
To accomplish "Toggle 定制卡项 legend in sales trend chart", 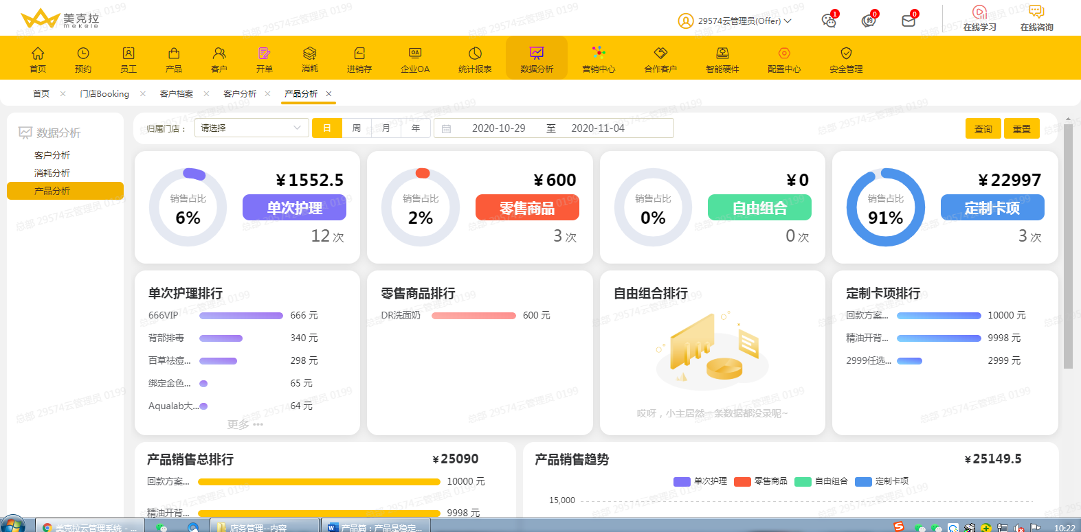I will point(882,481).
